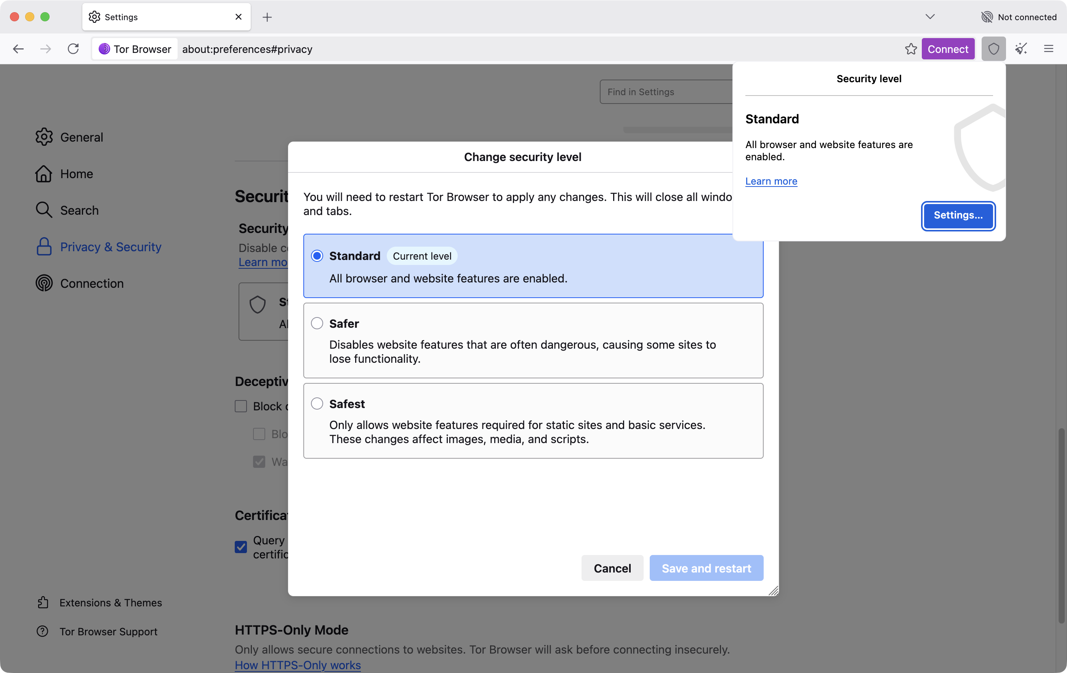1067x673 pixels.
Task: Focus the Find in Settings search field
Action: tap(666, 92)
